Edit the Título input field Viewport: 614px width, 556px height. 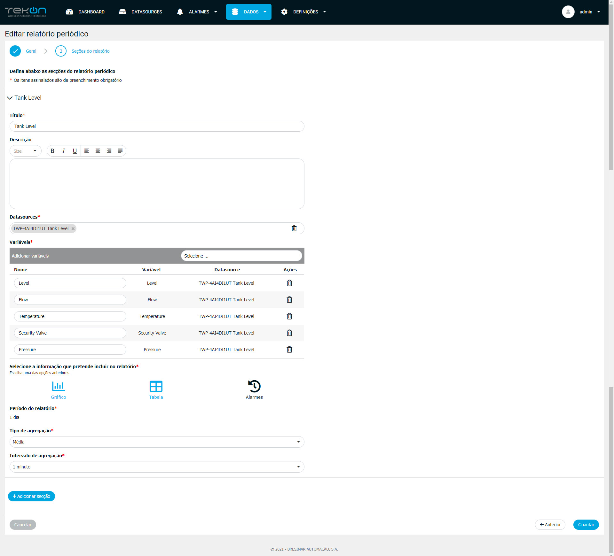click(x=157, y=126)
